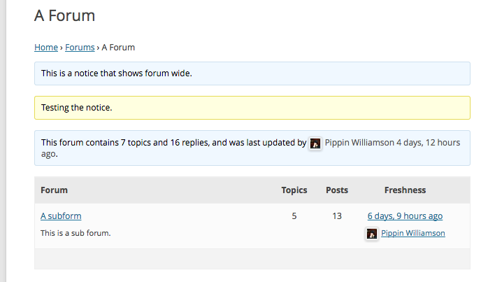Open the 'A subform' forum link
The height and width of the screenshot is (282, 481).
[x=61, y=216]
